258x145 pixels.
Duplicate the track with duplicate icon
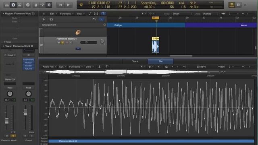tap(51, 19)
